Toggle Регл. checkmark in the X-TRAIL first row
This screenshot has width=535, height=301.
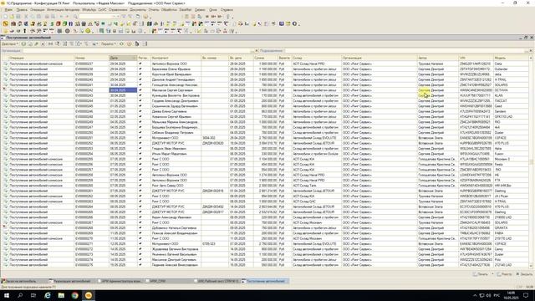click(140, 79)
